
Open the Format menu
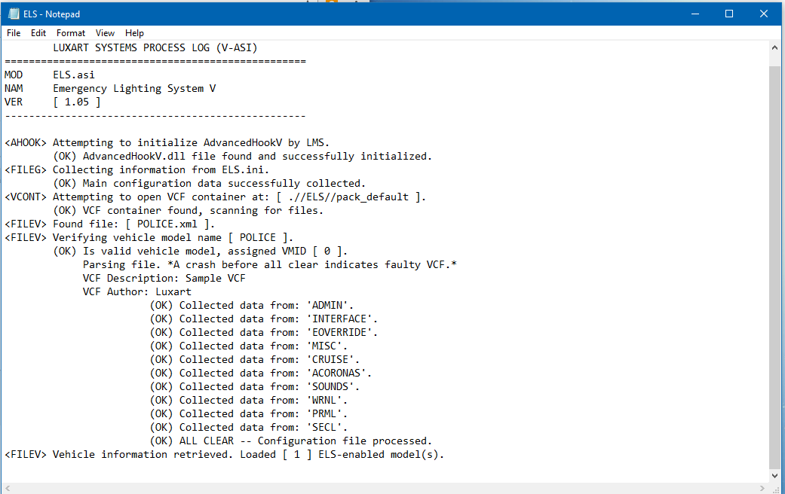pos(71,33)
